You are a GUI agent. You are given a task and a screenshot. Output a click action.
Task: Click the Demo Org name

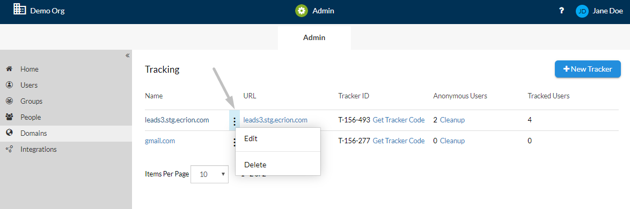click(x=47, y=11)
